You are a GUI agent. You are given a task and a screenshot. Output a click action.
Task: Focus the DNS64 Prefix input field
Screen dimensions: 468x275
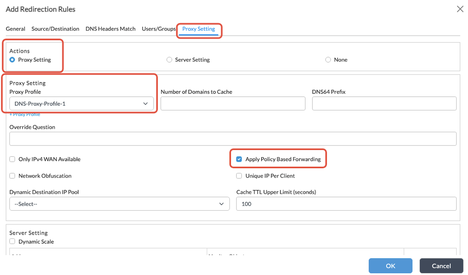pyautogui.click(x=384, y=104)
